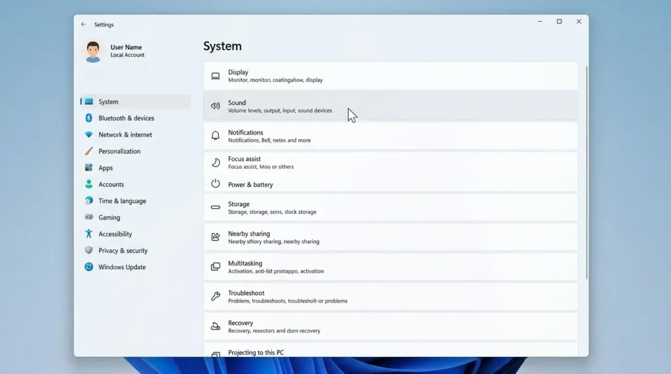Open the System category label

pos(108,101)
